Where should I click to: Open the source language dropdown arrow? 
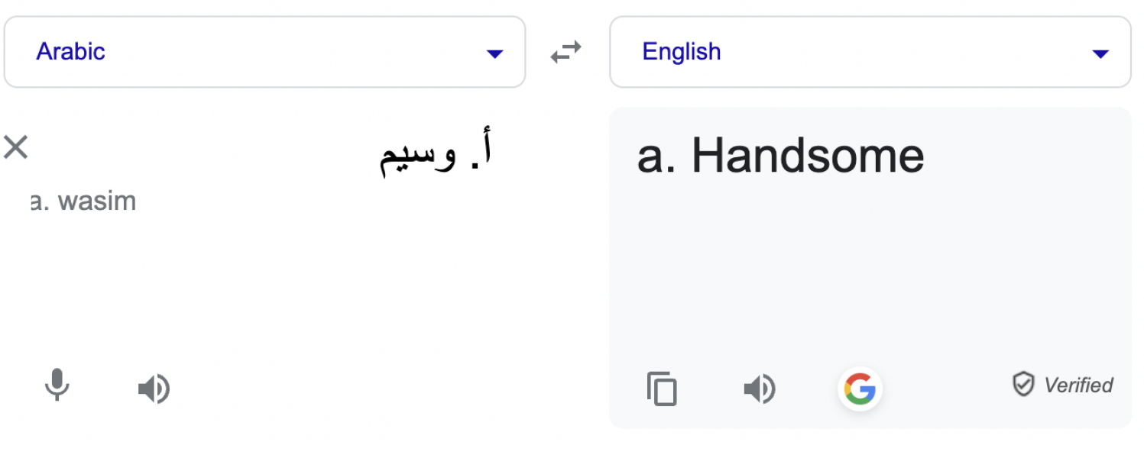click(x=495, y=54)
